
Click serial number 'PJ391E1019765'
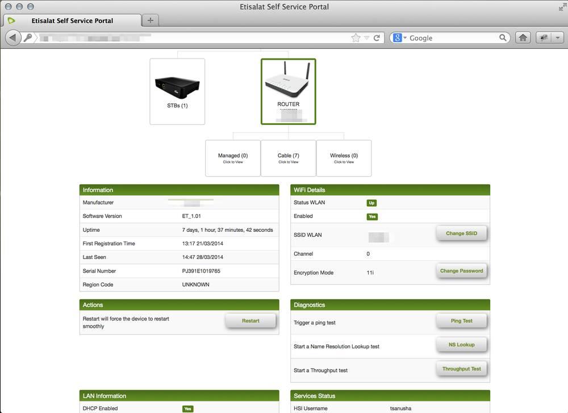[x=201, y=271]
